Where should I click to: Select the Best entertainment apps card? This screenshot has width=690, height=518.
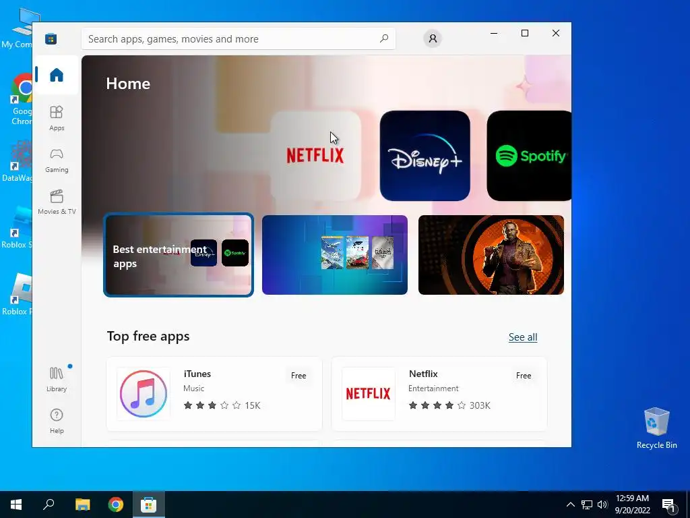pyautogui.click(x=178, y=255)
